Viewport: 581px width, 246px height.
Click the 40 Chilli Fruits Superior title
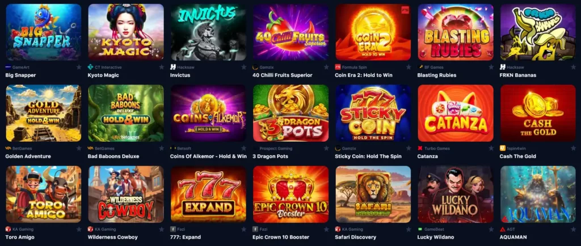click(283, 75)
